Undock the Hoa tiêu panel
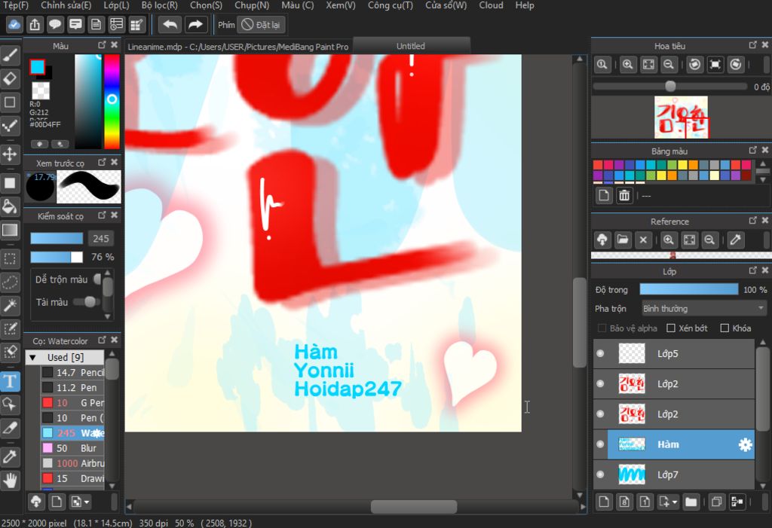The image size is (772, 528). 753,44
